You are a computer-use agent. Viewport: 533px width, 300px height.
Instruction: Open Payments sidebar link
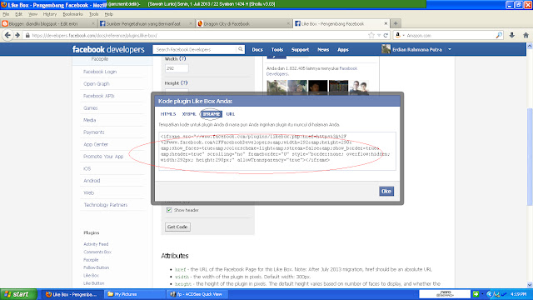(x=94, y=132)
